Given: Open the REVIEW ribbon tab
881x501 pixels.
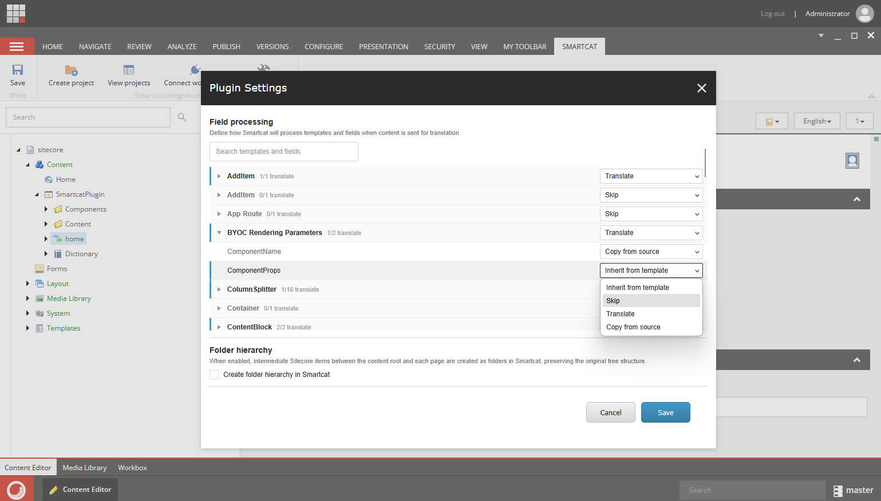Looking at the screenshot, I should [x=139, y=47].
